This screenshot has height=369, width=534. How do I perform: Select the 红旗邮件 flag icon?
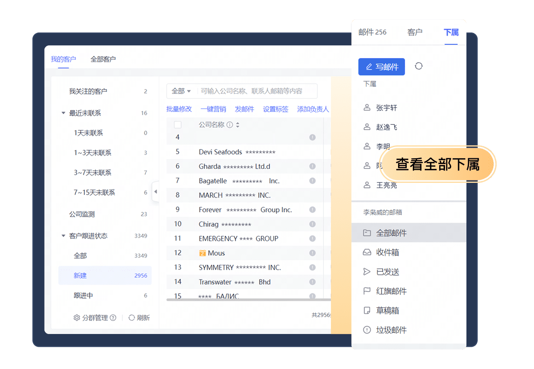point(367,291)
